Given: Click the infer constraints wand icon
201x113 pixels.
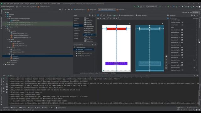Looking at the screenshot, I should pos(111,19).
